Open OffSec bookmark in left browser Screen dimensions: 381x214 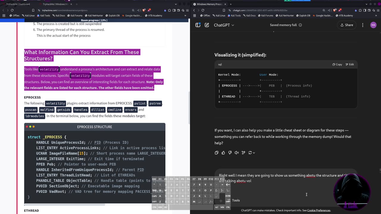(x=14, y=15)
